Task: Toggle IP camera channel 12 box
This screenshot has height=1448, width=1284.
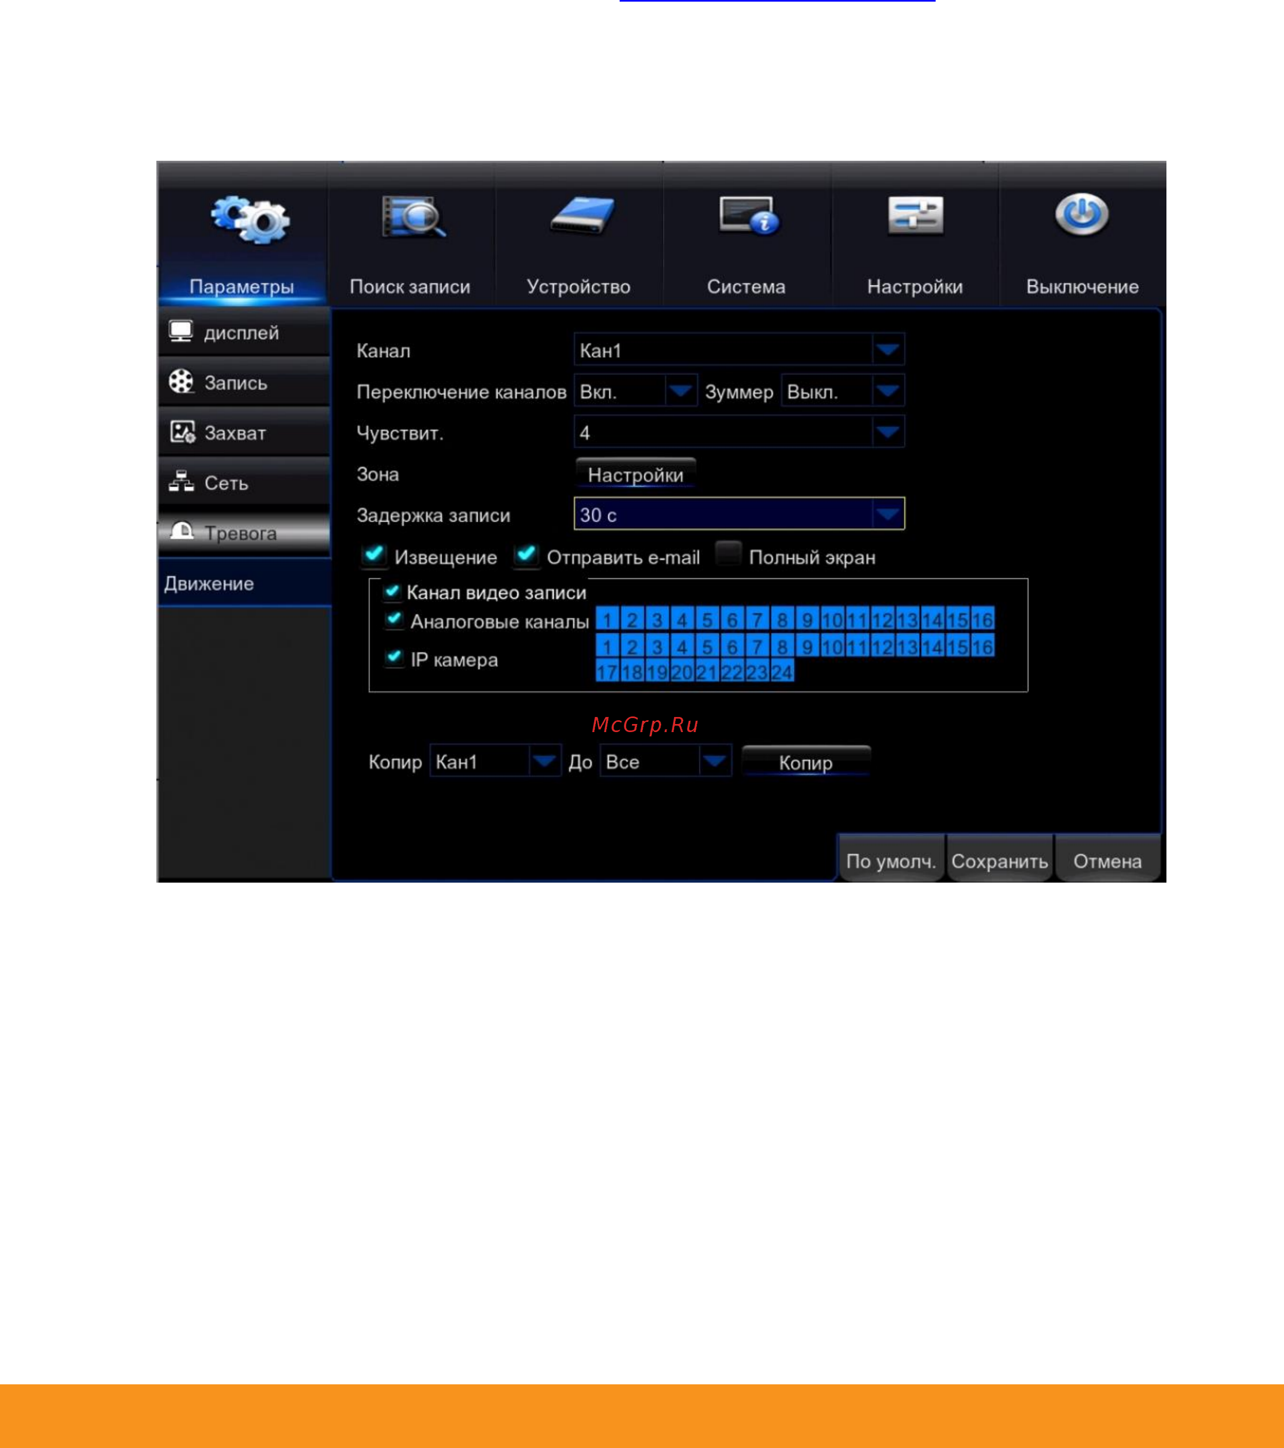Action: click(x=882, y=645)
